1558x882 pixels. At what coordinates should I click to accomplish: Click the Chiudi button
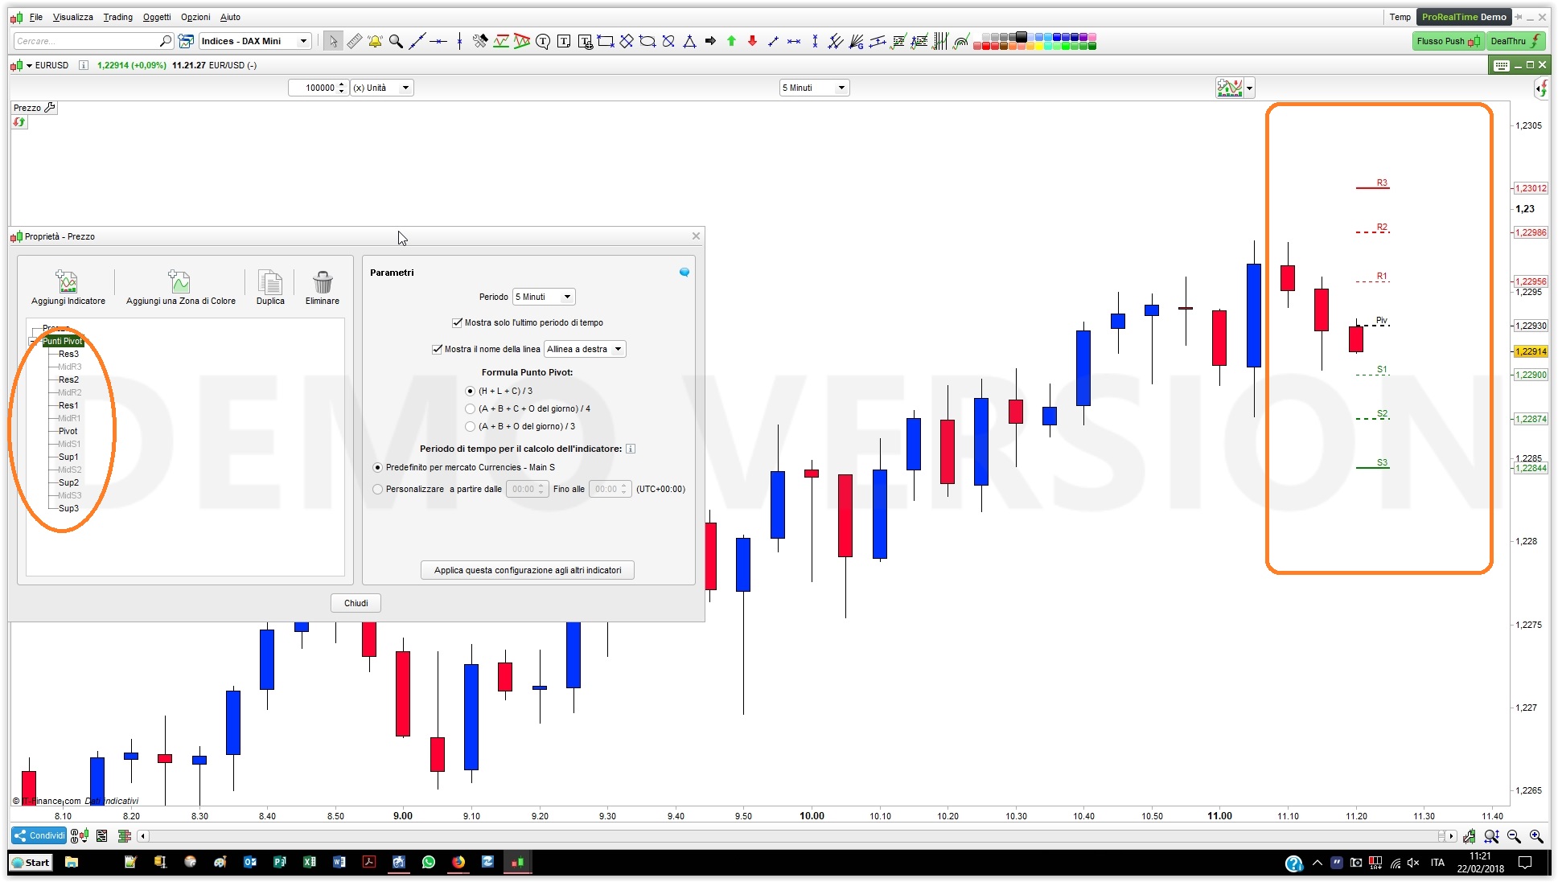(356, 603)
